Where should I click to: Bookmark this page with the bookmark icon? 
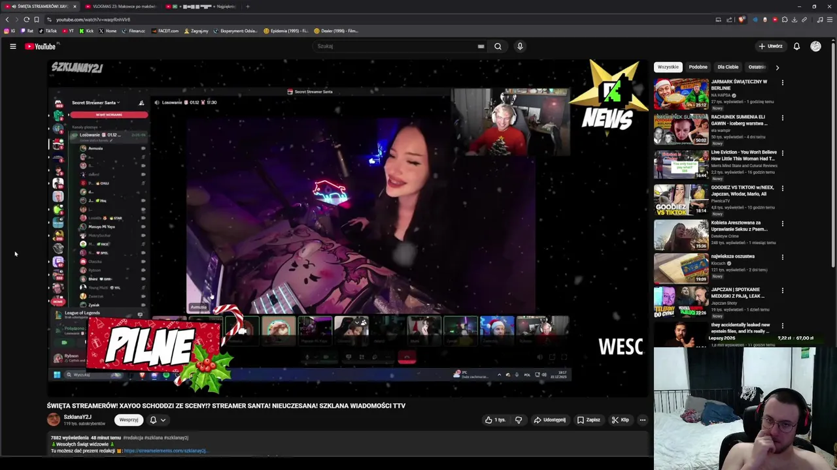(36, 20)
